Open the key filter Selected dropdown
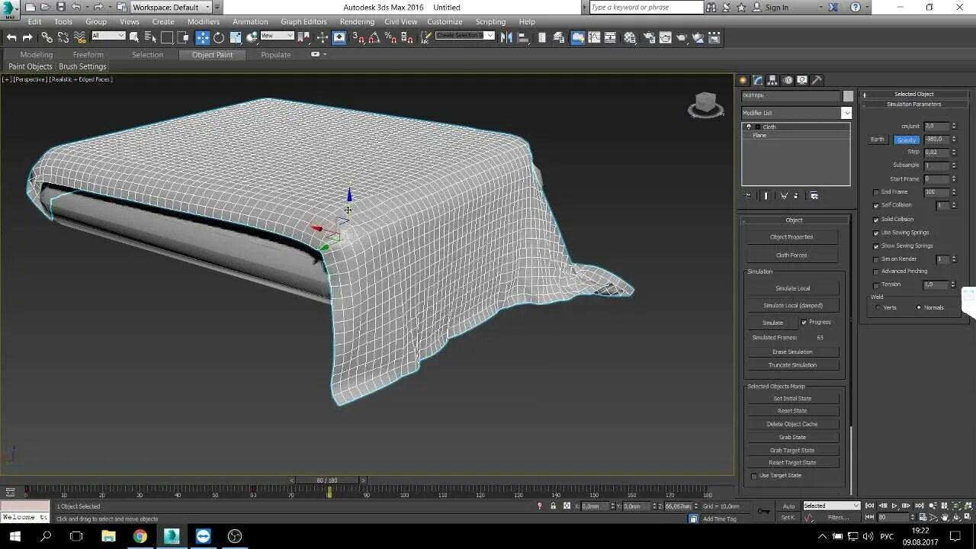Viewport: 976px width, 549px height. point(831,506)
